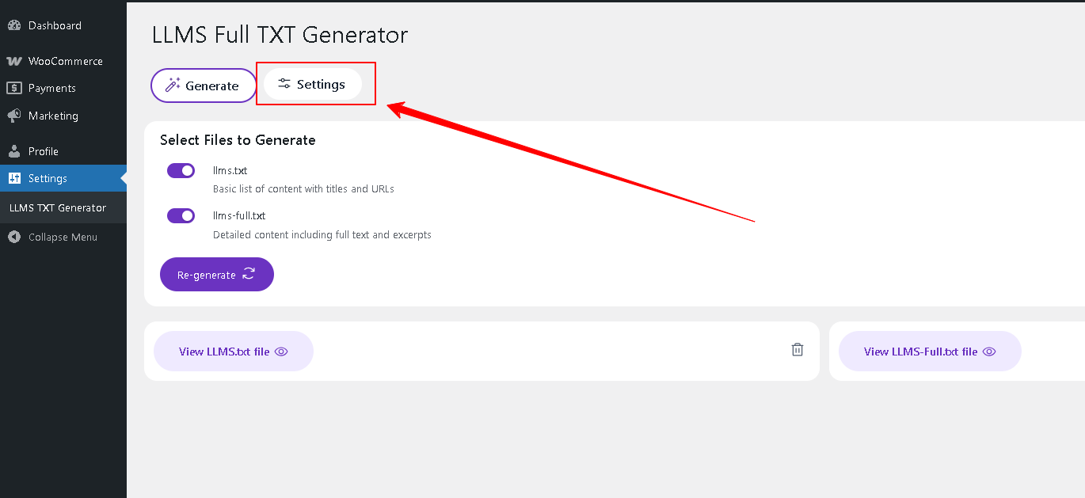Click the Marketing megaphone icon
Viewport: 1085px width, 498px height.
pos(13,116)
